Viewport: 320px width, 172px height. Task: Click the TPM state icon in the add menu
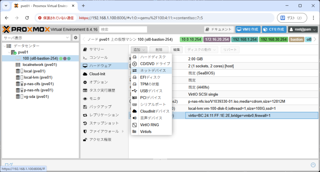tap(134, 84)
